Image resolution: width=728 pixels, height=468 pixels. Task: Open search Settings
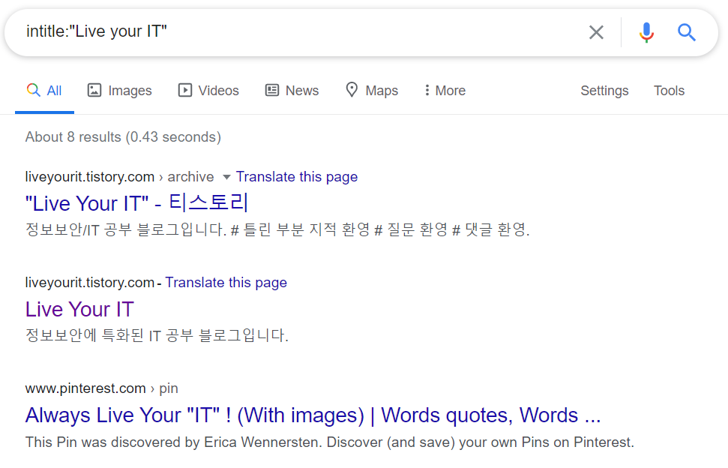pyautogui.click(x=604, y=91)
